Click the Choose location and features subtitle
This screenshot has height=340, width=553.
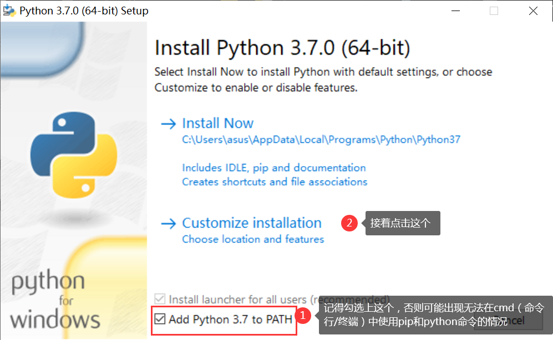(x=253, y=239)
